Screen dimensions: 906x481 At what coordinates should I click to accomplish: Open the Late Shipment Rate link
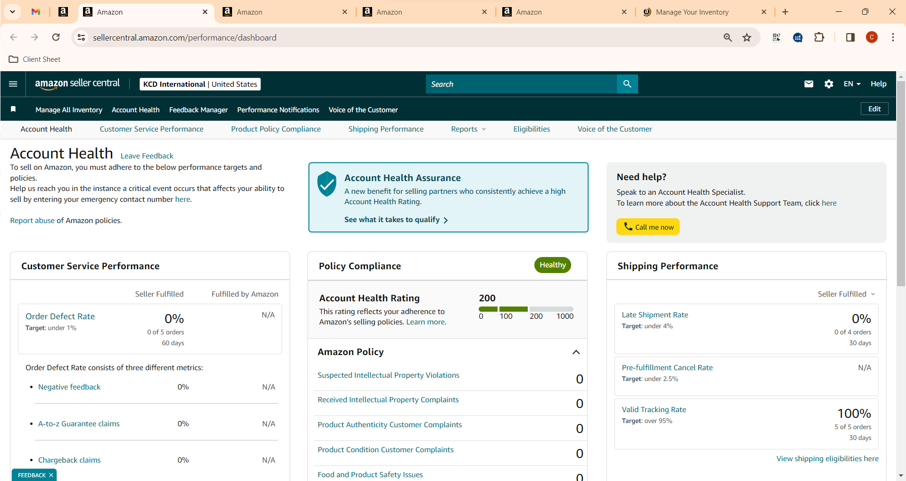tap(655, 315)
